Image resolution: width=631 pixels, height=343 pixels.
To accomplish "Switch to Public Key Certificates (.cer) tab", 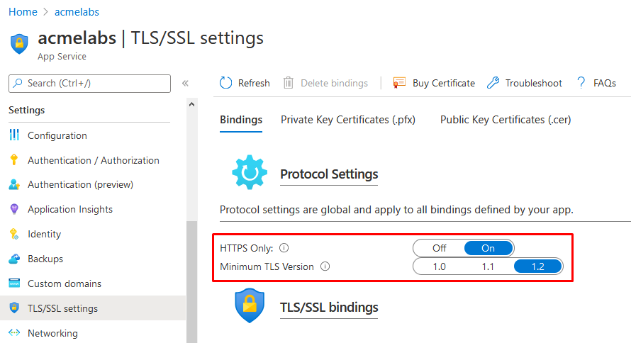I will click(506, 120).
